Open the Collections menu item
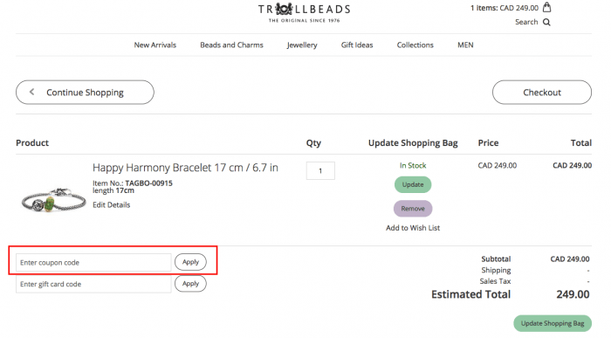Viewport: 611px width, 338px height. pos(415,45)
